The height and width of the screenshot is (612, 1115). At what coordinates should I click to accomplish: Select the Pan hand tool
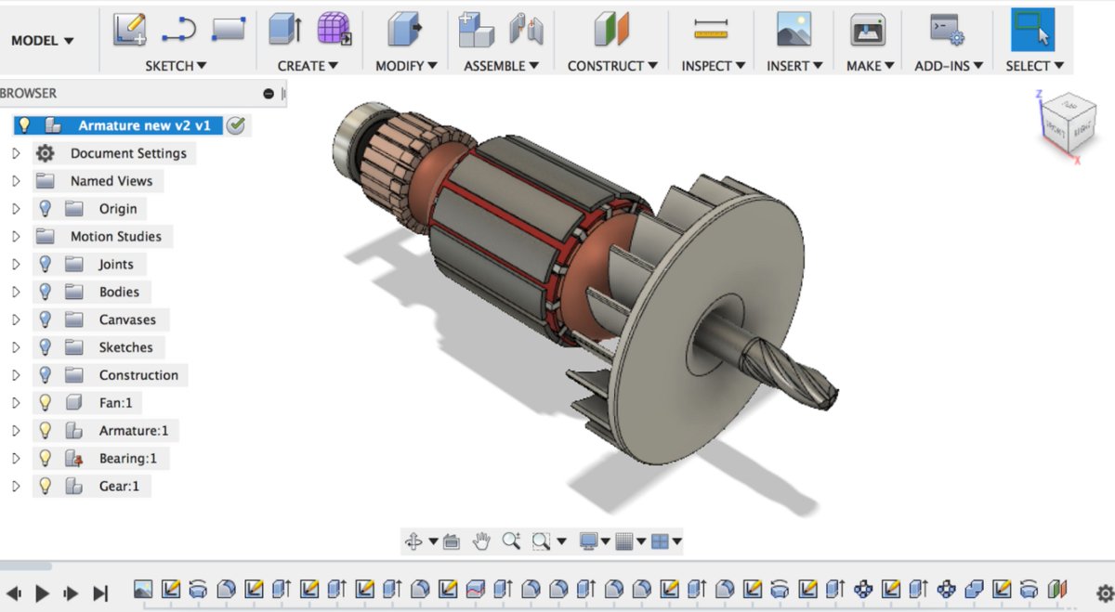pos(481,540)
